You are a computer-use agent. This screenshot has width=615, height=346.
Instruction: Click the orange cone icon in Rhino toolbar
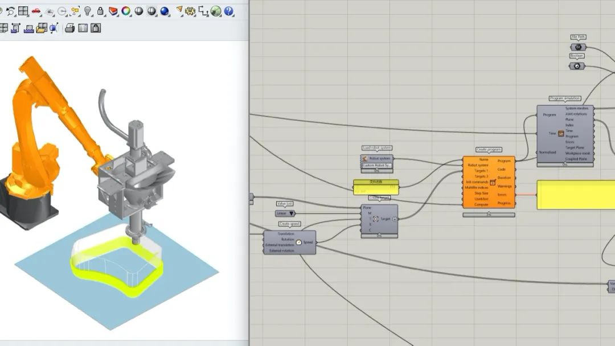[x=179, y=11]
